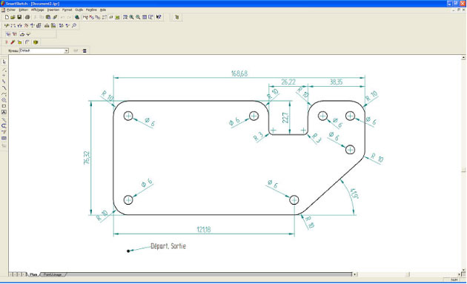Open the Fichier menu

click(x=11, y=10)
